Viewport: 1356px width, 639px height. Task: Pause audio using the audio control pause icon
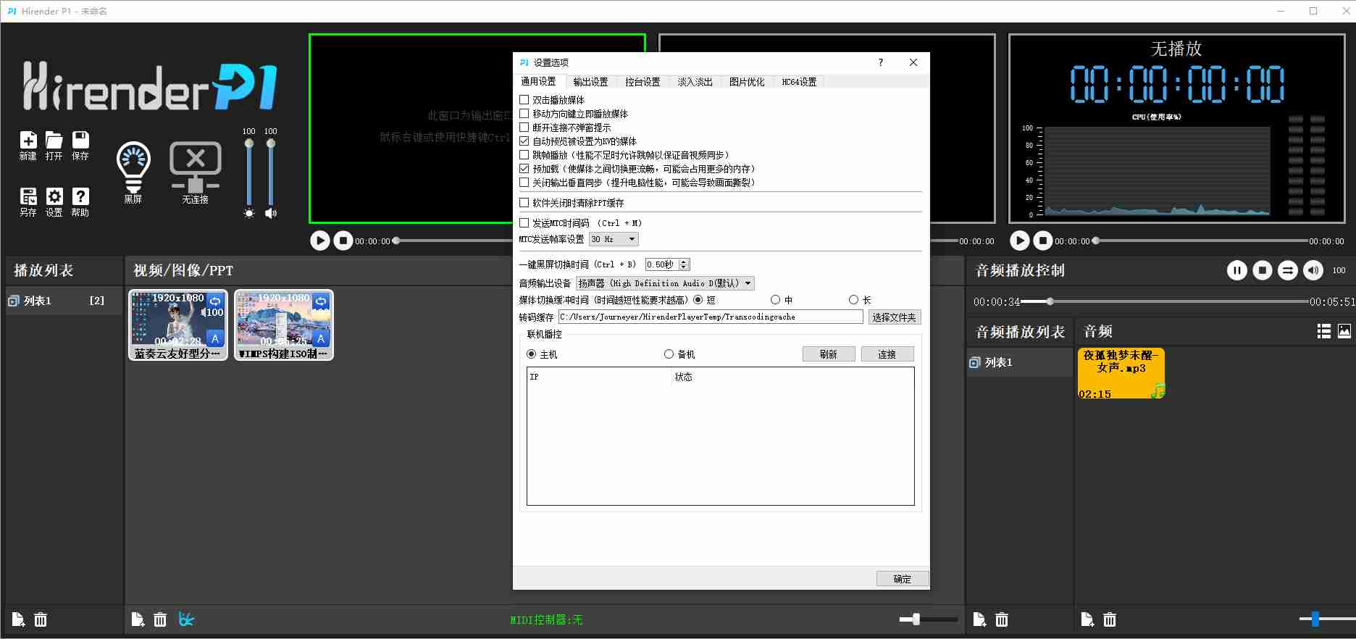pyautogui.click(x=1236, y=270)
